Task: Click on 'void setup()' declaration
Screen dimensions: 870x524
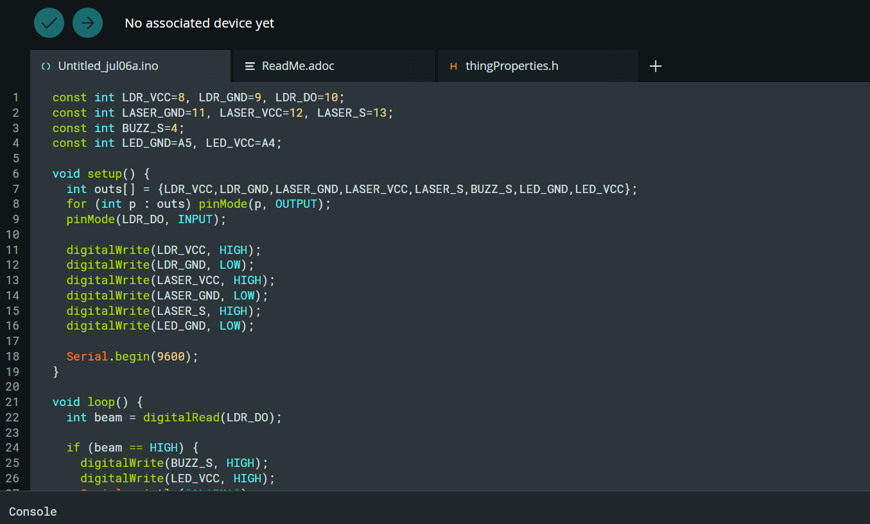Action: 94,174
